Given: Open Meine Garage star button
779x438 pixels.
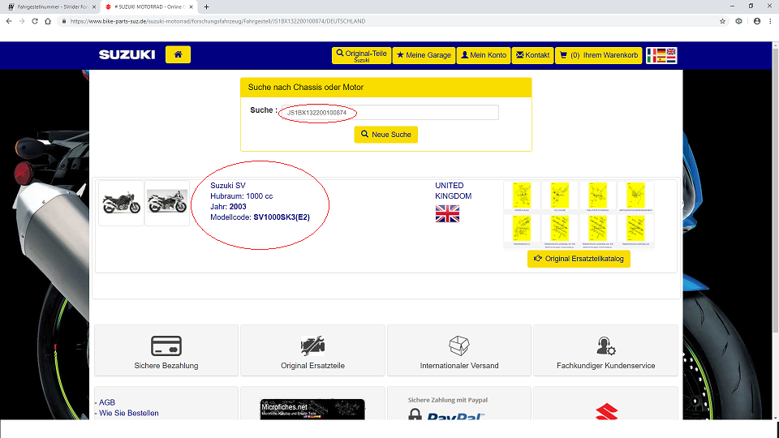Looking at the screenshot, I should pos(423,55).
